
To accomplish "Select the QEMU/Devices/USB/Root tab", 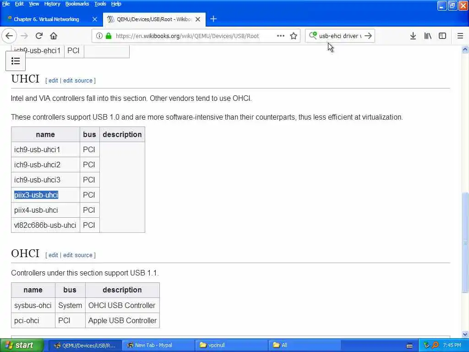I will coord(153,19).
